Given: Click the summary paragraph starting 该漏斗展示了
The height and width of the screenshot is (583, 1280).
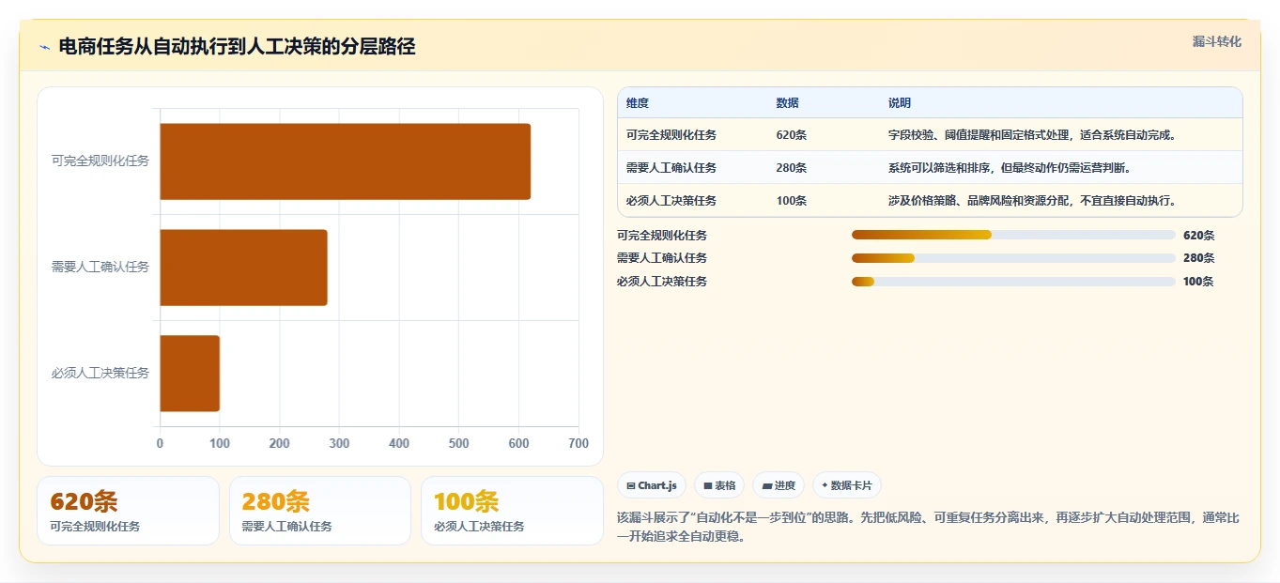Looking at the screenshot, I should click(928, 528).
